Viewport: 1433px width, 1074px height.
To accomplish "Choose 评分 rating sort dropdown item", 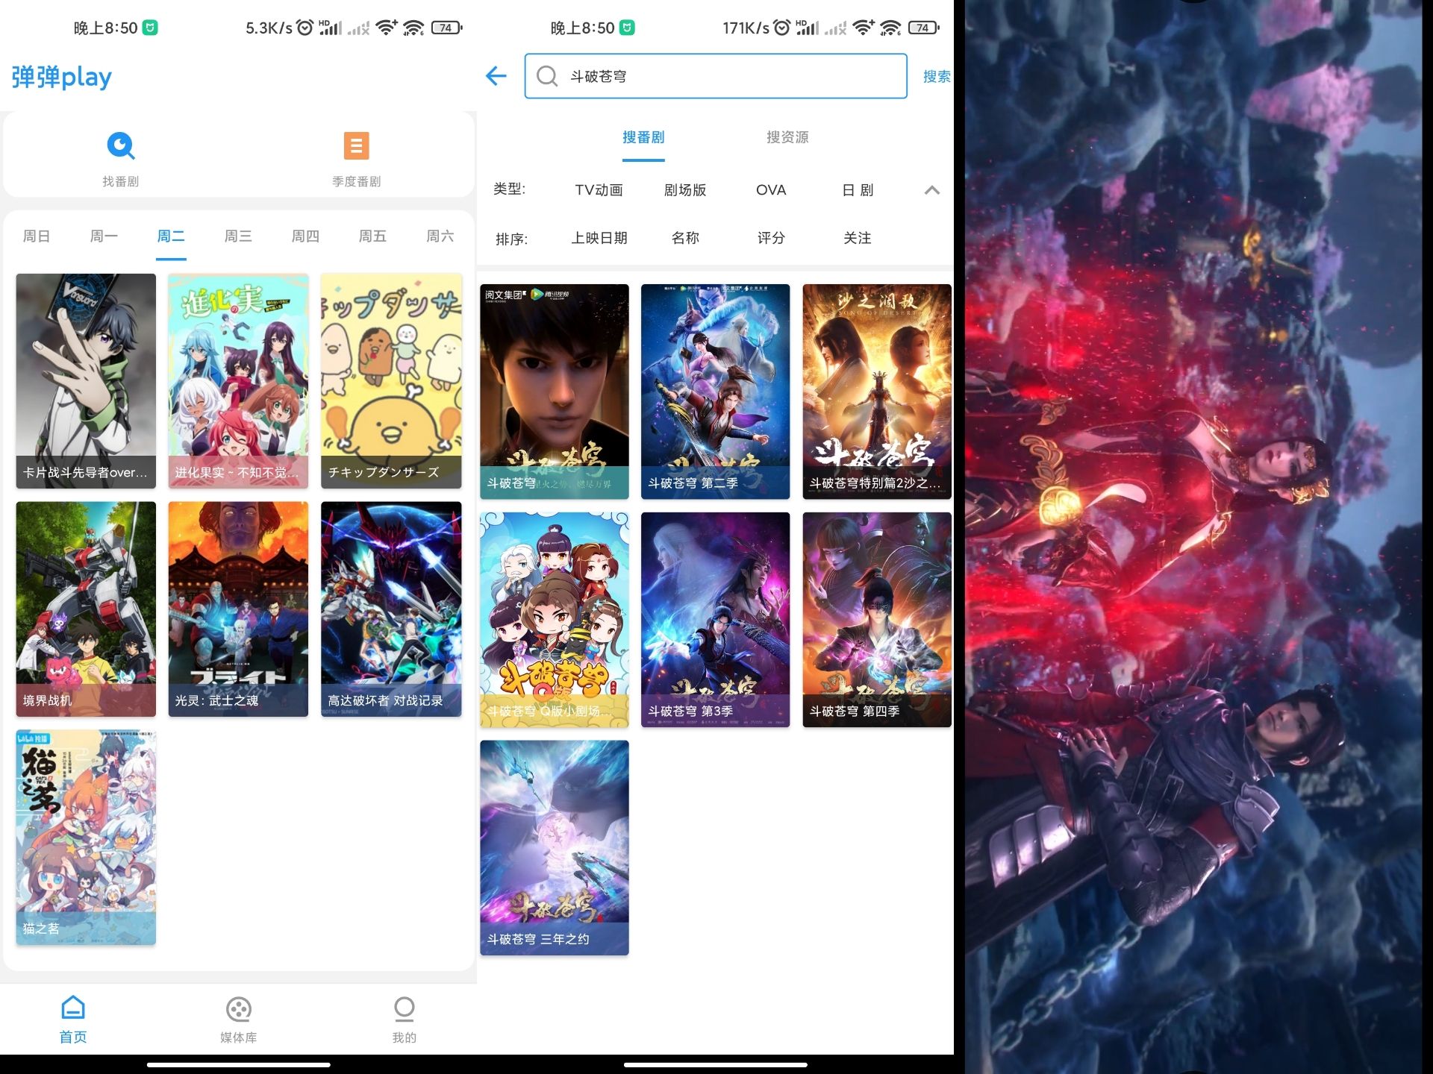I will tap(769, 238).
